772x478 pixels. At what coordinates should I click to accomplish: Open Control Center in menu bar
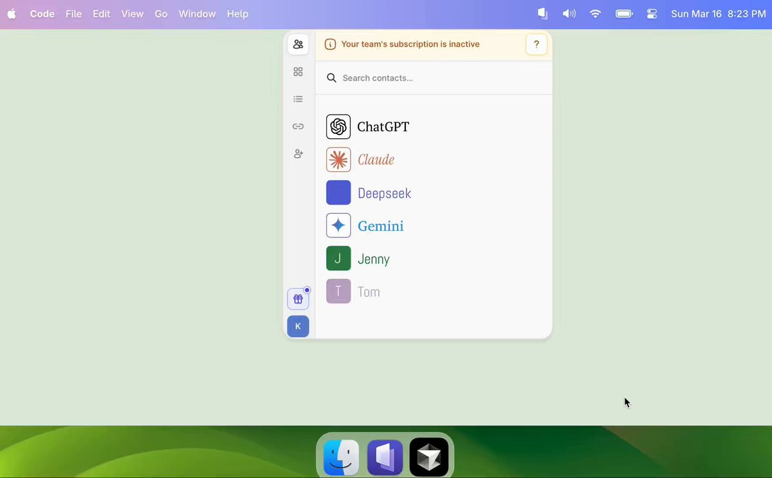click(x=652, y=14)
